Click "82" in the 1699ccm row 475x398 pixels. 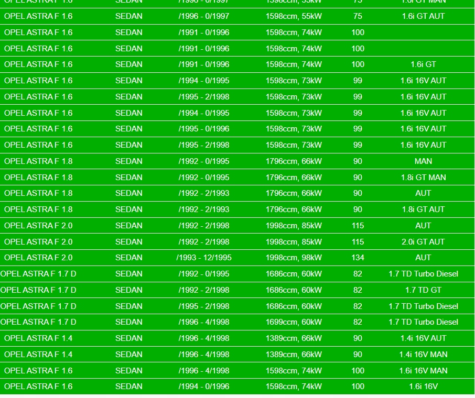tap(358, 322)
